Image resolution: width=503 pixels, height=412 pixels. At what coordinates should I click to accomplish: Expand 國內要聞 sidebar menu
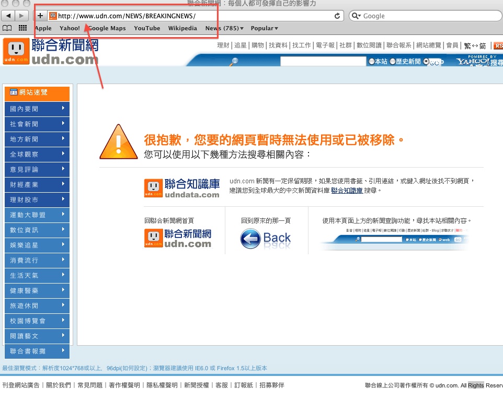click(x=37, y=109)
